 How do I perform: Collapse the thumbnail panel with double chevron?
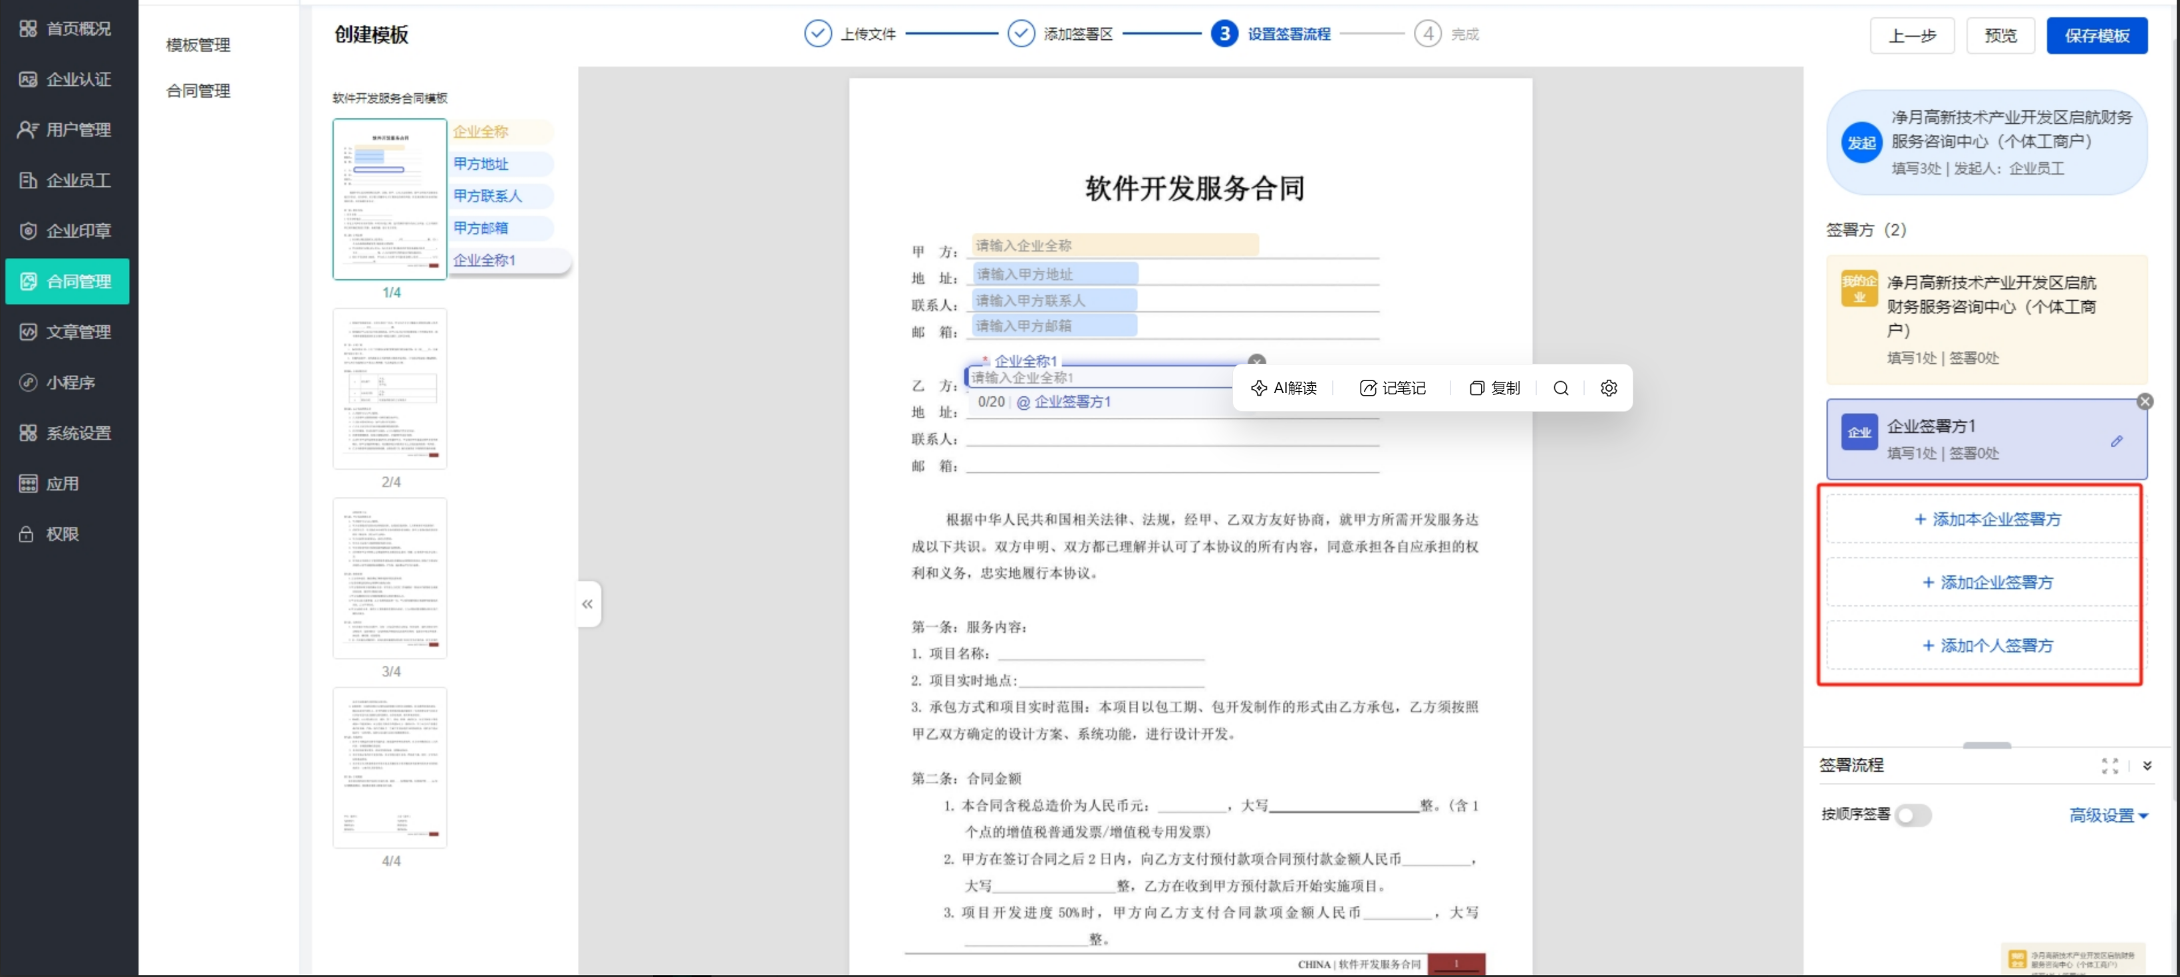[588, 604]
